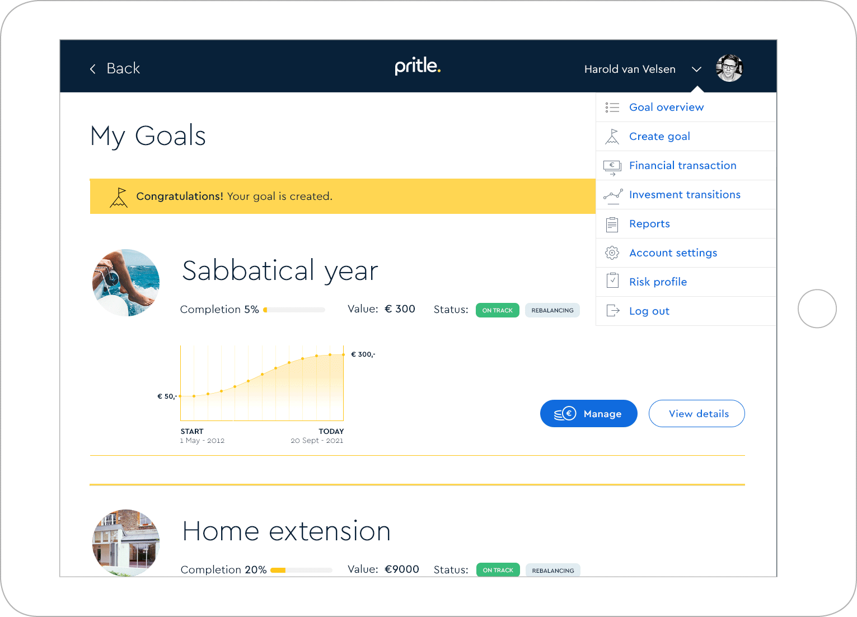The image size is (857, 617).
Task: Click the Investment transitions graph icon
Action: tap(612, 195)
